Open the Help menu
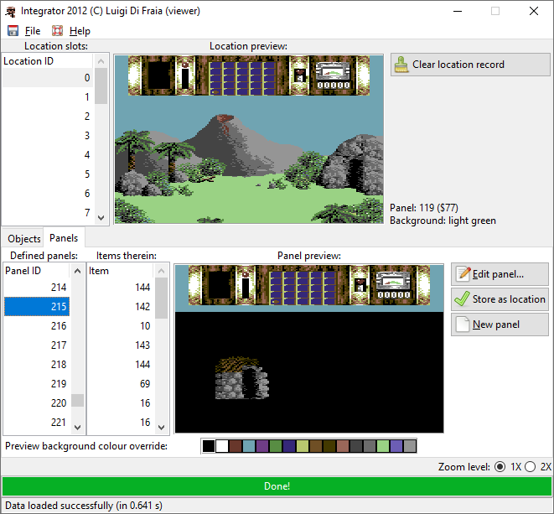 pyautogui.click(x=80, y=31)
